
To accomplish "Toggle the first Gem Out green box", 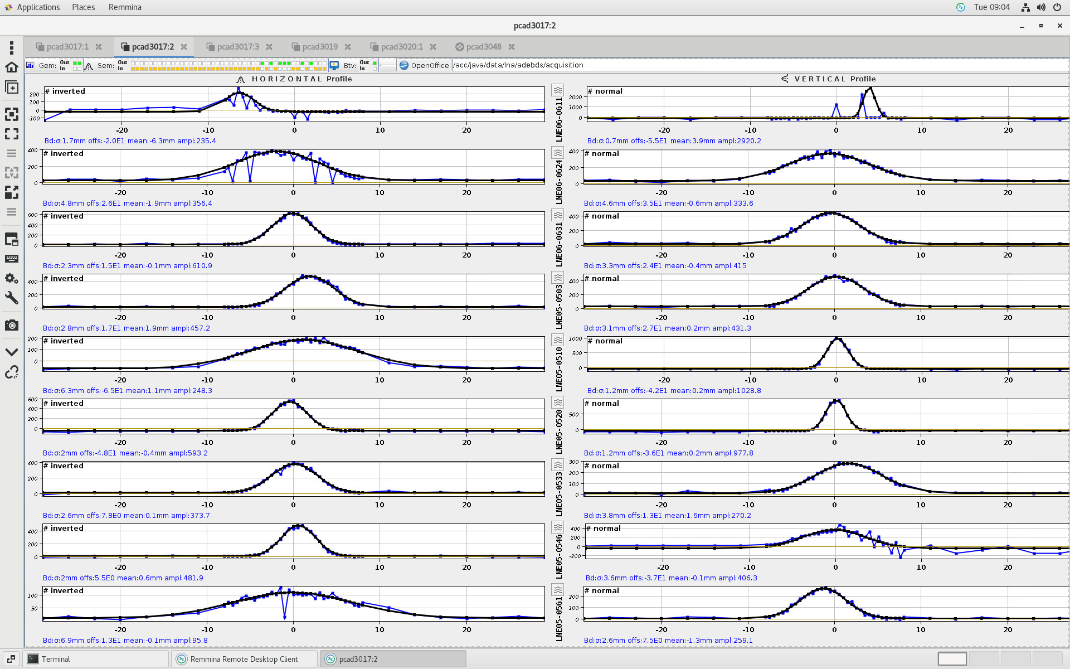I will (75, 63).
